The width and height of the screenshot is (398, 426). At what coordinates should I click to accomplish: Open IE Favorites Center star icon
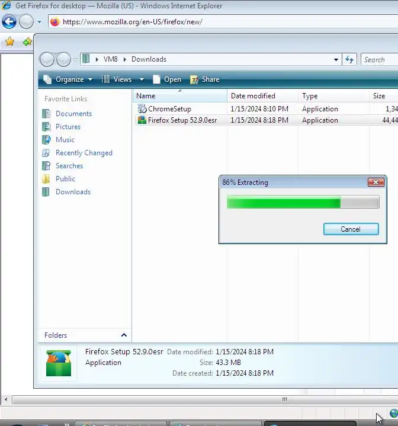click(x=9, y=41)
